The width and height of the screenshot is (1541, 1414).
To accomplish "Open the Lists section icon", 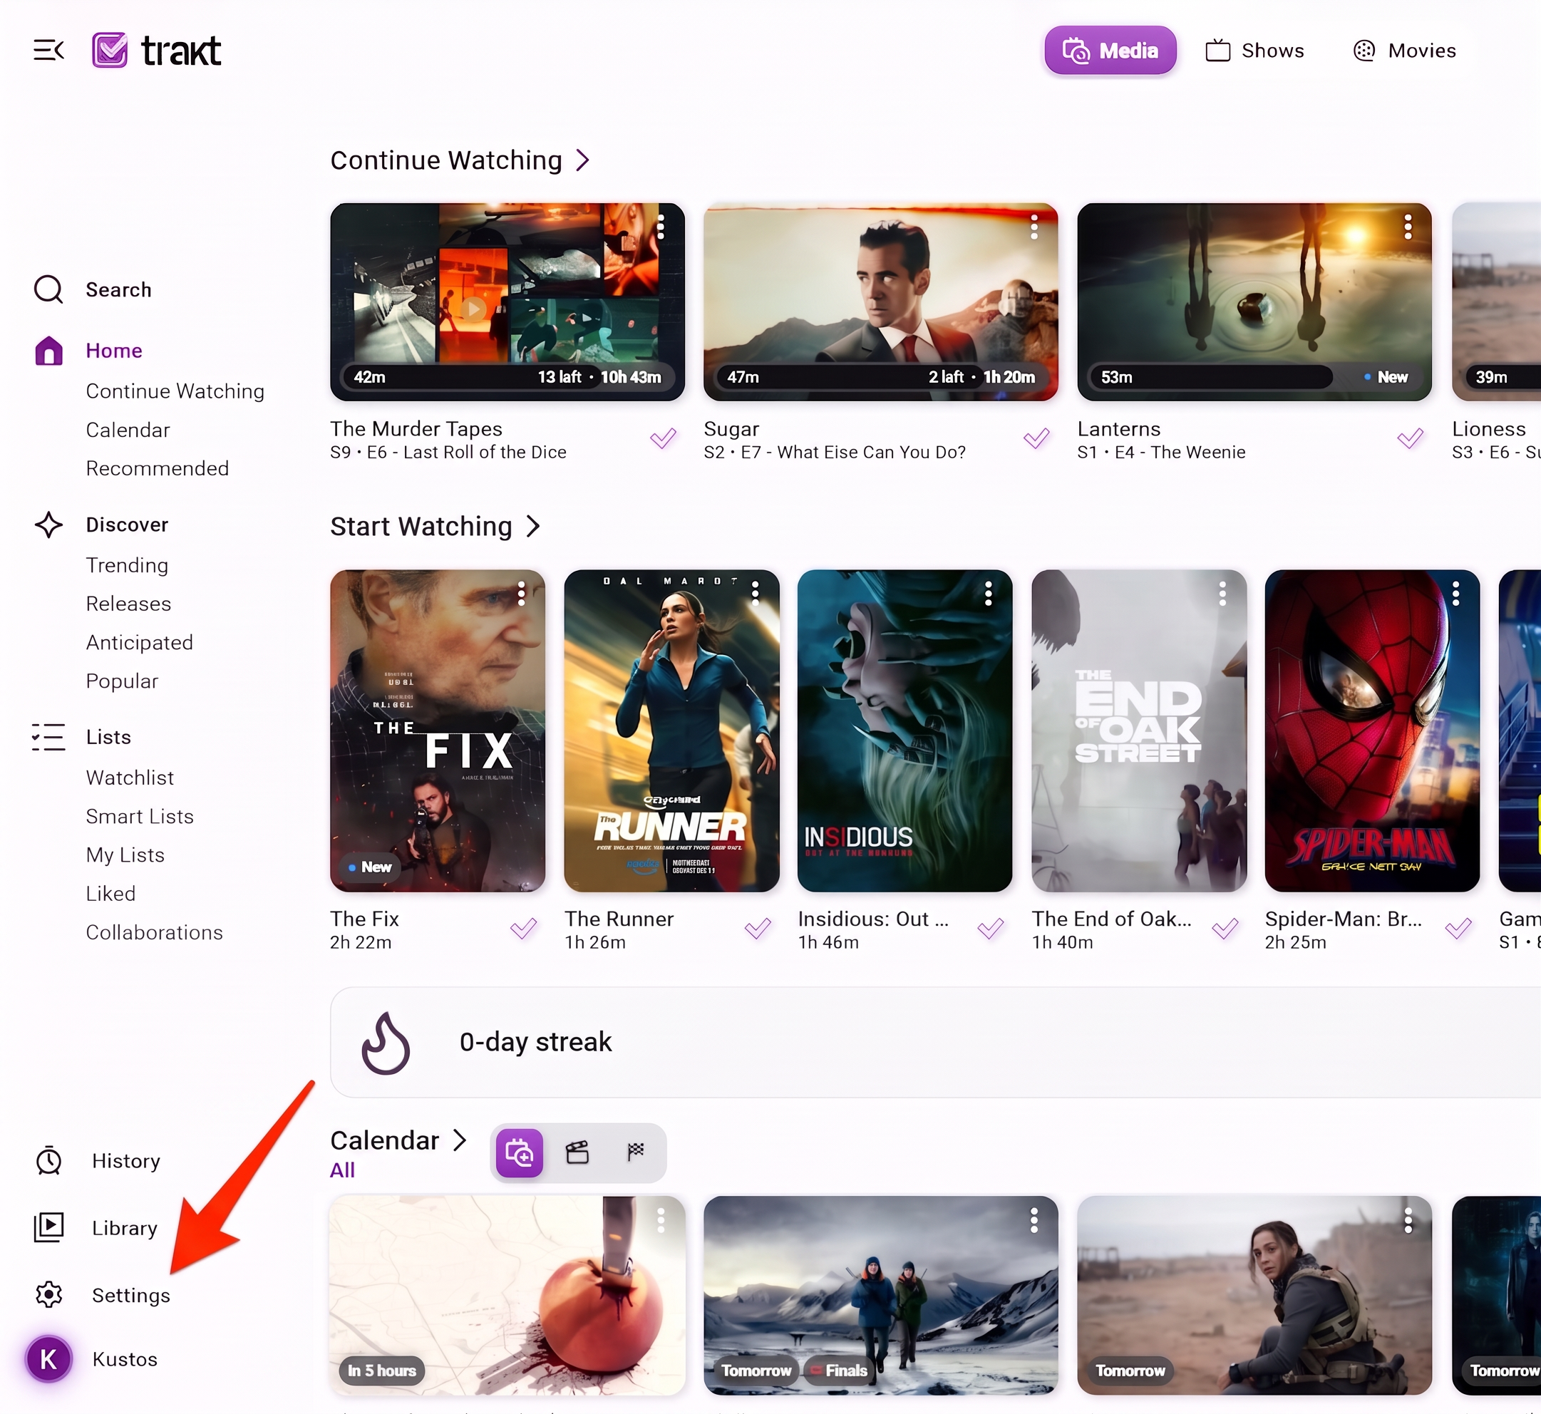I will tap(48, 737).
